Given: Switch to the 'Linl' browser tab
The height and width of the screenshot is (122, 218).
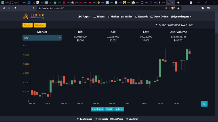Looking at the screenshot, I should point(57,3).
